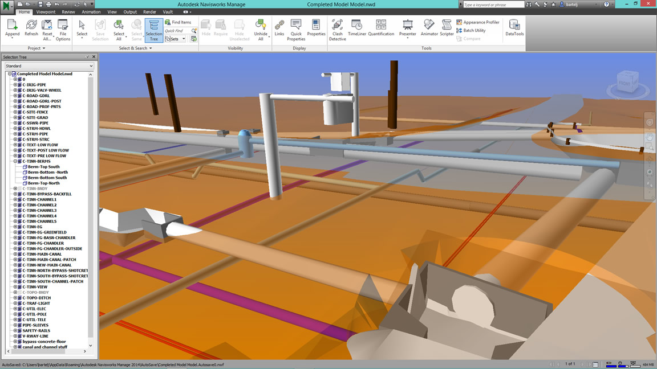Open the TimeLiner tool
This screenshot has height=369, width=657.
(356, 28)
